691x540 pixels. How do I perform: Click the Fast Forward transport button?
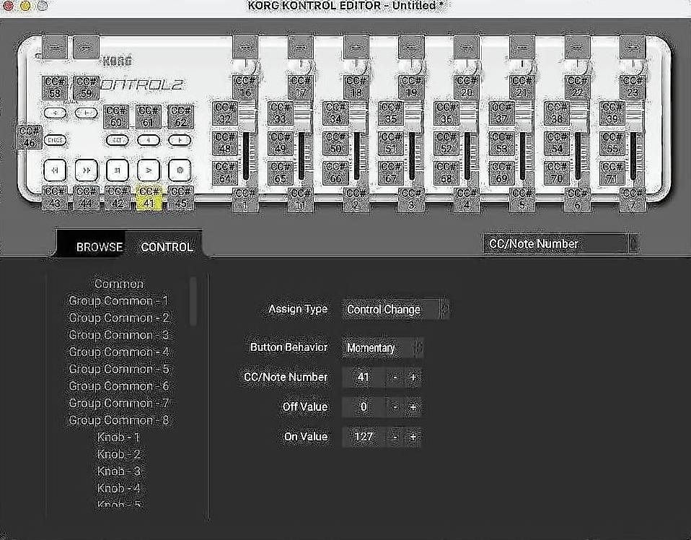(86, 170)
